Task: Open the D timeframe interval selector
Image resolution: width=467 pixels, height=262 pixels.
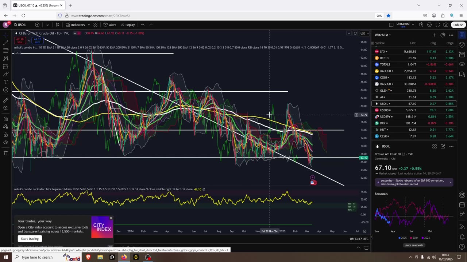Action: [x=47, y=25]
